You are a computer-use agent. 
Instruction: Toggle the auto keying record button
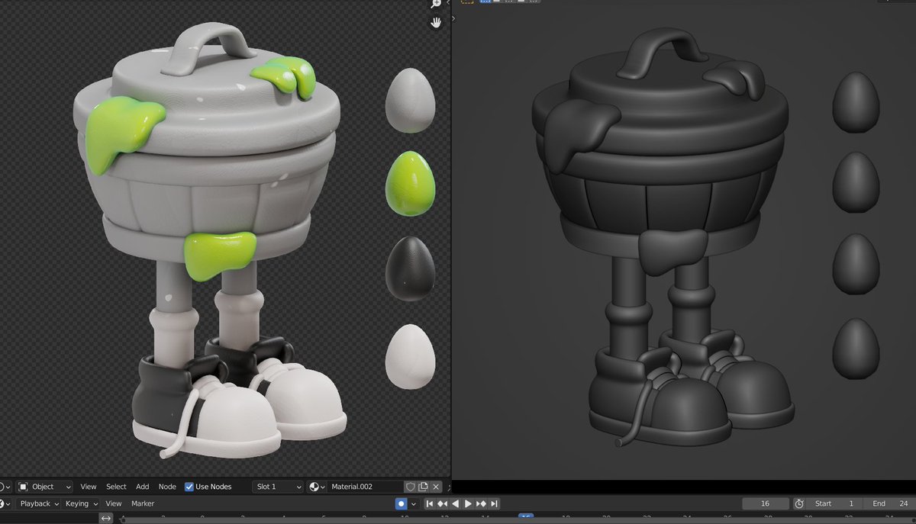tap(401, 503)
